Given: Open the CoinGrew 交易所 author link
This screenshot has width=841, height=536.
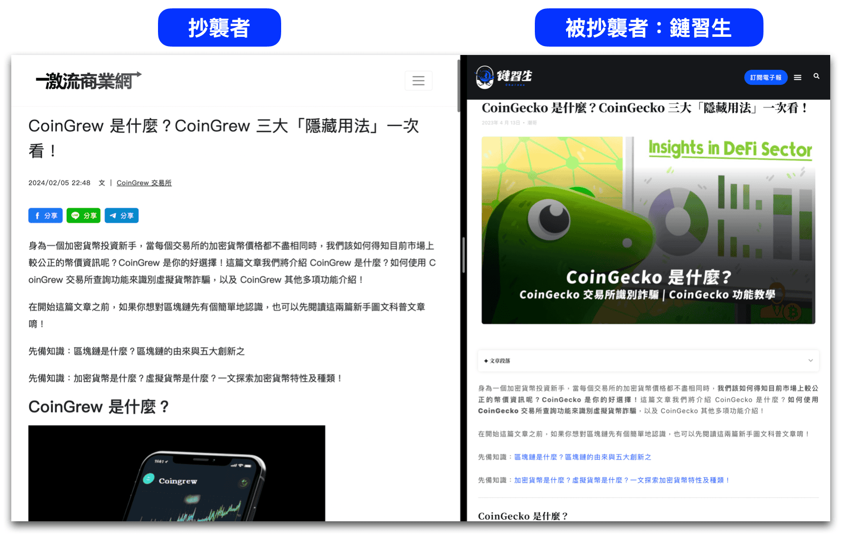Looking at the screenshot, I should pos(144,183).
